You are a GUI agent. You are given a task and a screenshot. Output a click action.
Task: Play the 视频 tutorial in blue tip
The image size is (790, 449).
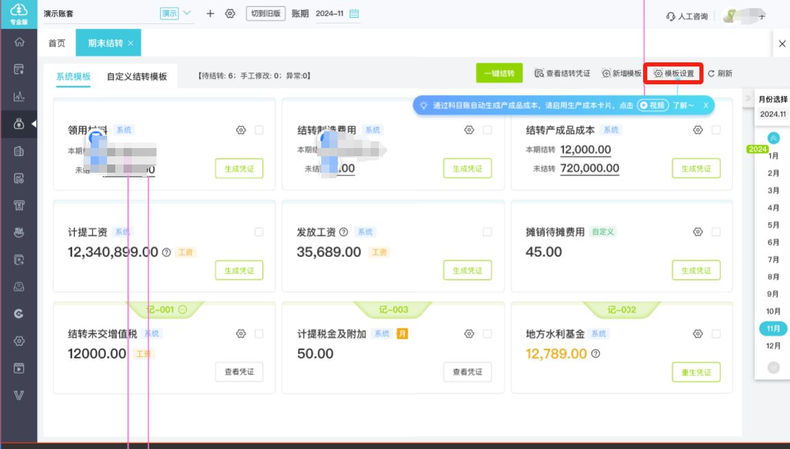point(652,106)
